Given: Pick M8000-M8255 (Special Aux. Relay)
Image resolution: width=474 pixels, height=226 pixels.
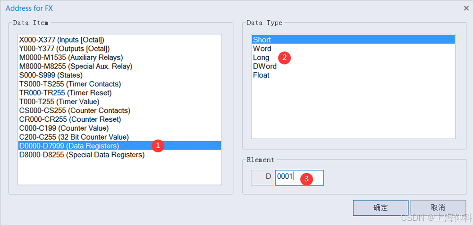Looking at the screenshot, I should [x=76, y=66].
